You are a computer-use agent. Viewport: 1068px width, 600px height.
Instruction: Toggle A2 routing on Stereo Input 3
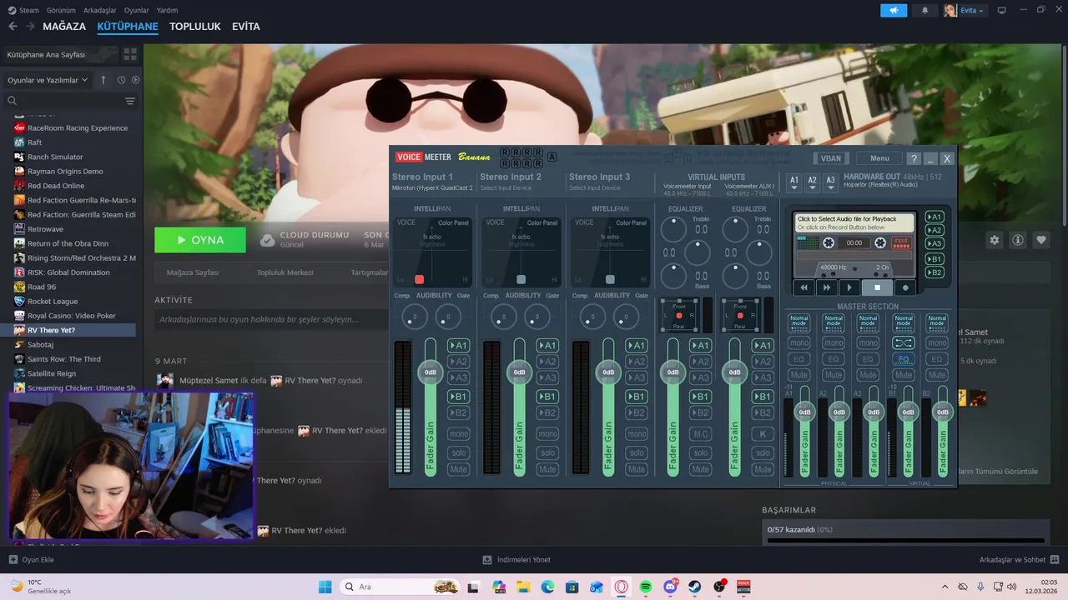(637, 362)
